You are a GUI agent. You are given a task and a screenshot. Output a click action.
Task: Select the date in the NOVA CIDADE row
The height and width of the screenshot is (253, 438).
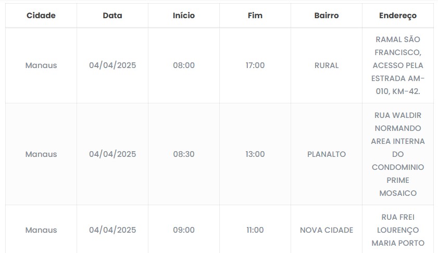pos(112,230)
